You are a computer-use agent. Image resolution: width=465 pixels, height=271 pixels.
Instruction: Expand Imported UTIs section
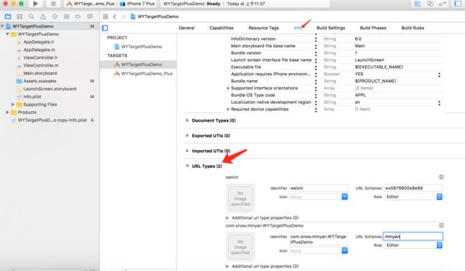pos(187,151)
